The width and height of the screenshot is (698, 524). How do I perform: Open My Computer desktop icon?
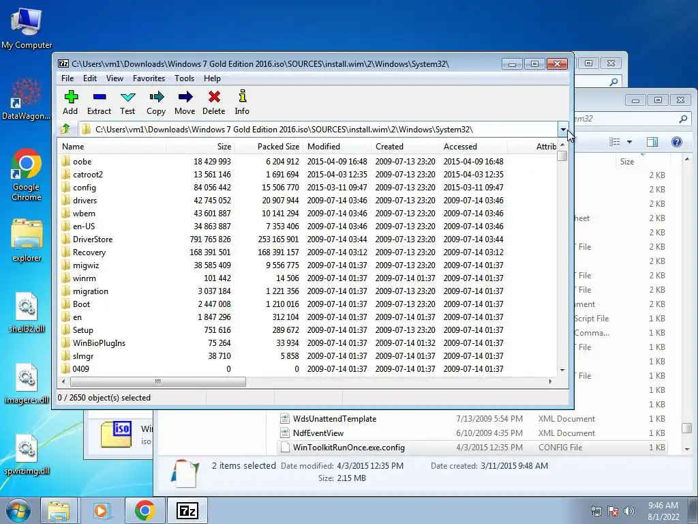pyautogui.click(x=27, y=27)
